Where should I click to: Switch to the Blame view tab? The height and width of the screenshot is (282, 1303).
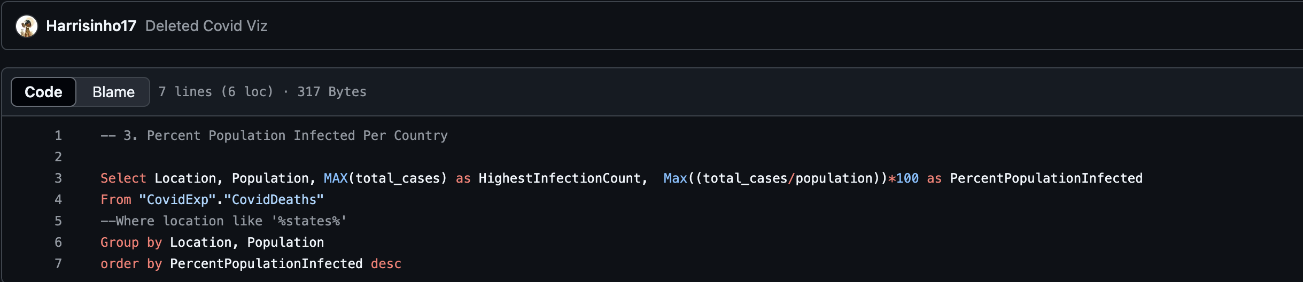[x=113, y=92]
